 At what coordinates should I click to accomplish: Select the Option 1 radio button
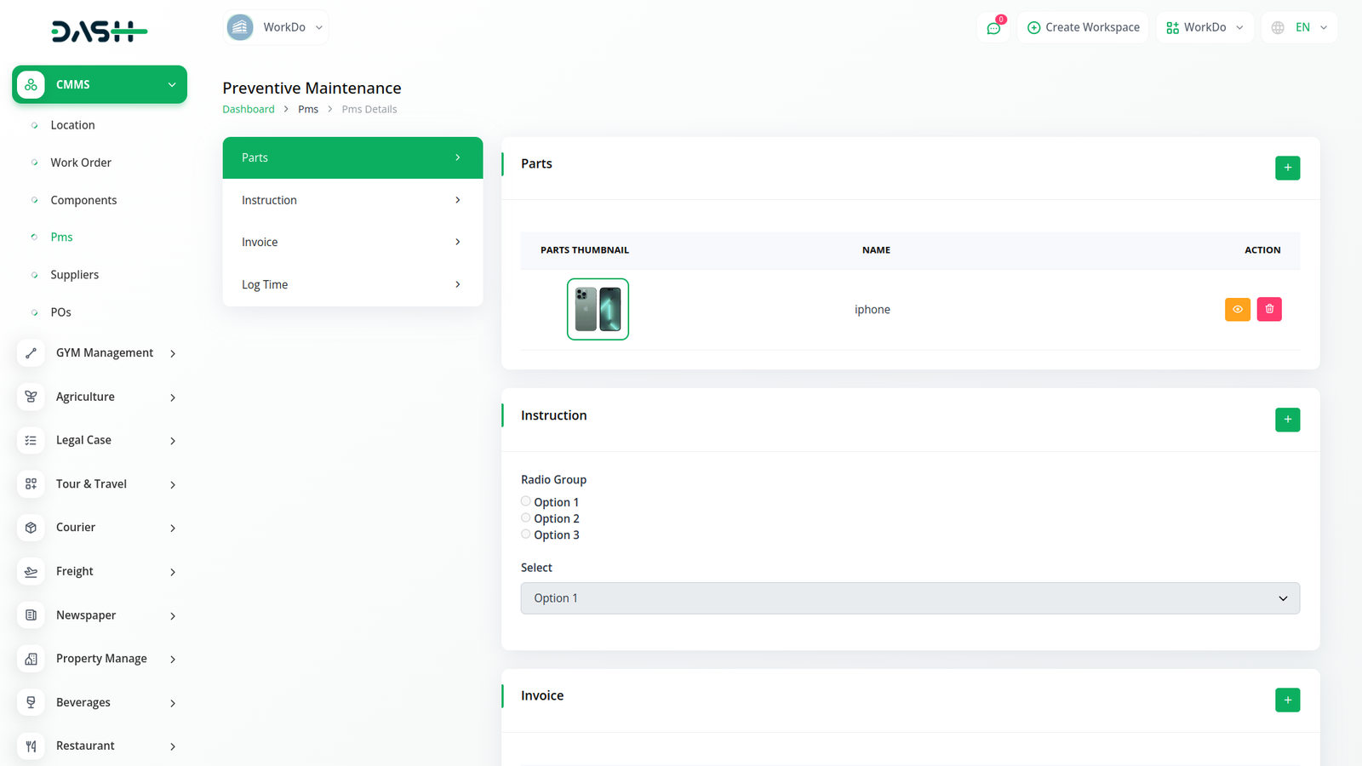coord(526,501)
